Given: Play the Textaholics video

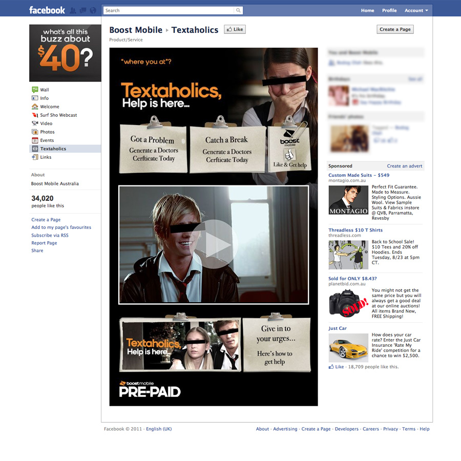Looking at the screenshot, I should [x=214, y=244].
